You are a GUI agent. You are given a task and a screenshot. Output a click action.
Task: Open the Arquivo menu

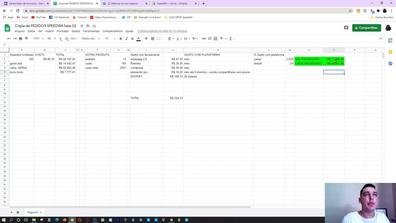[19, 31]
